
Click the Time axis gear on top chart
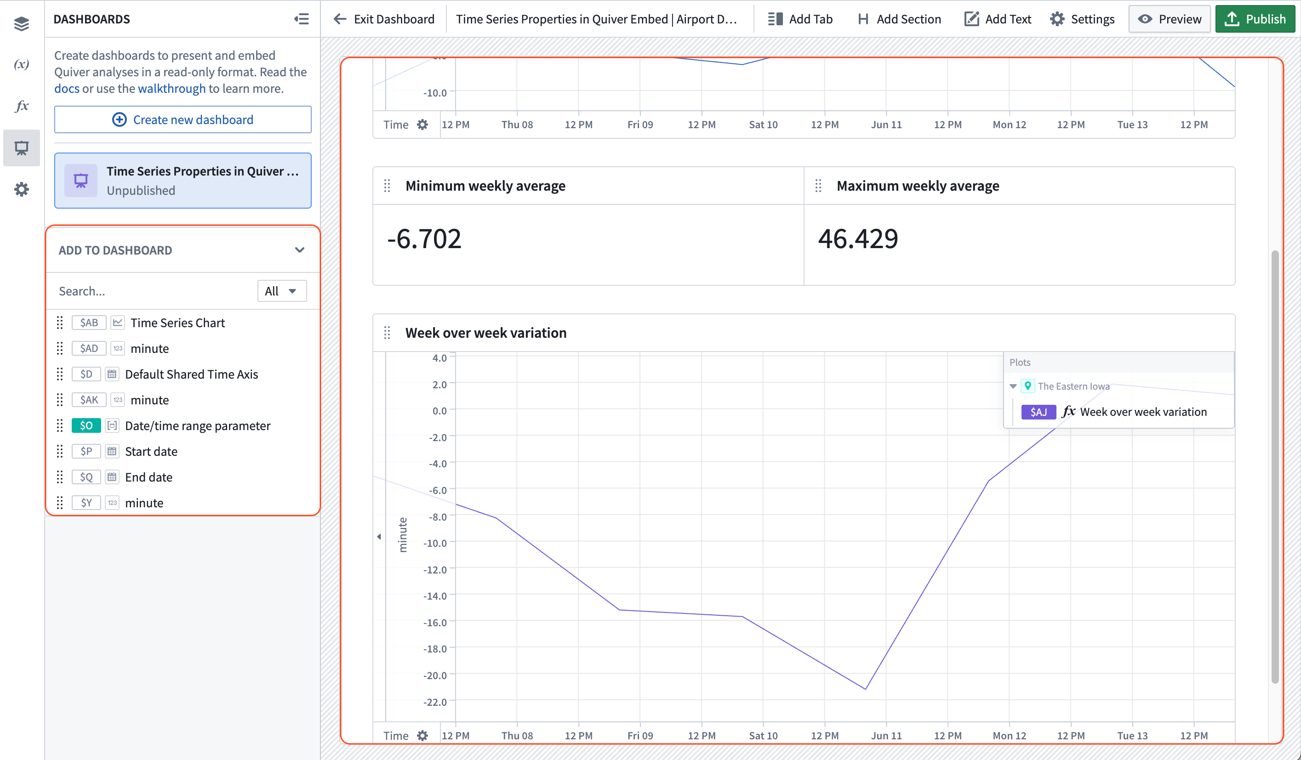pos(422,125)
